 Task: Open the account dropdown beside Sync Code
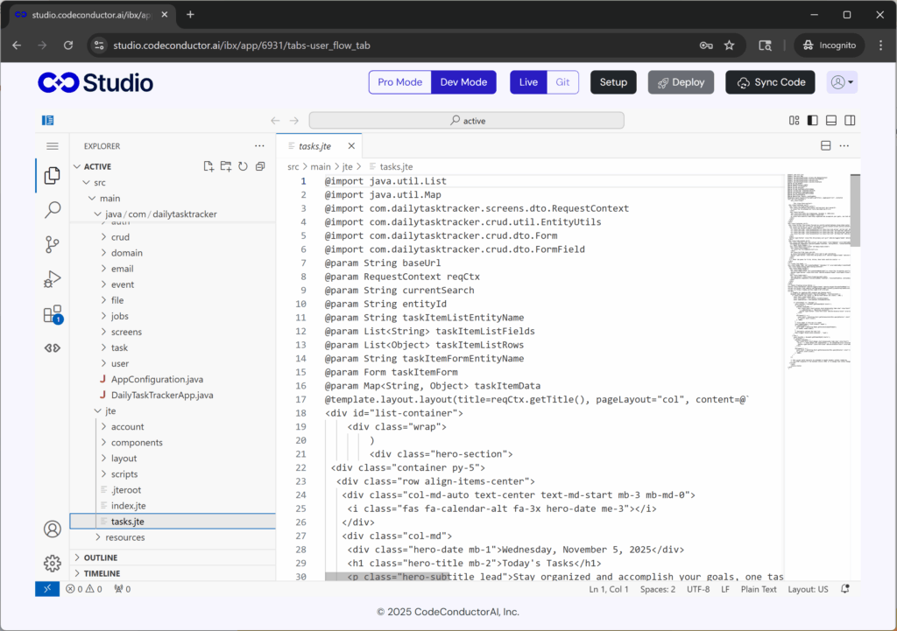click(x=842, y=81)
